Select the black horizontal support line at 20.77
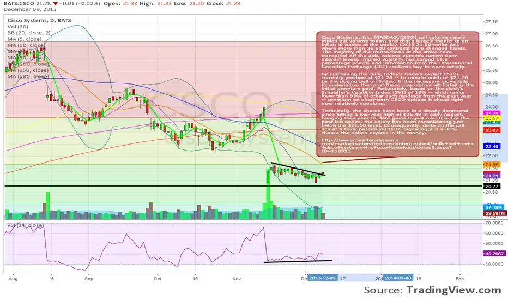This screenshot has height=300, width=508. point(244,186)
